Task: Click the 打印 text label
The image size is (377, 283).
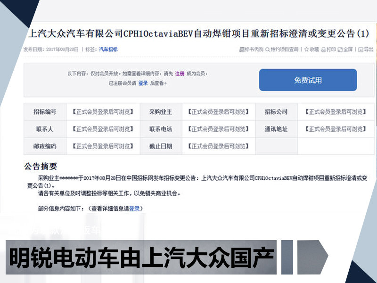Action: pos(331,50)
